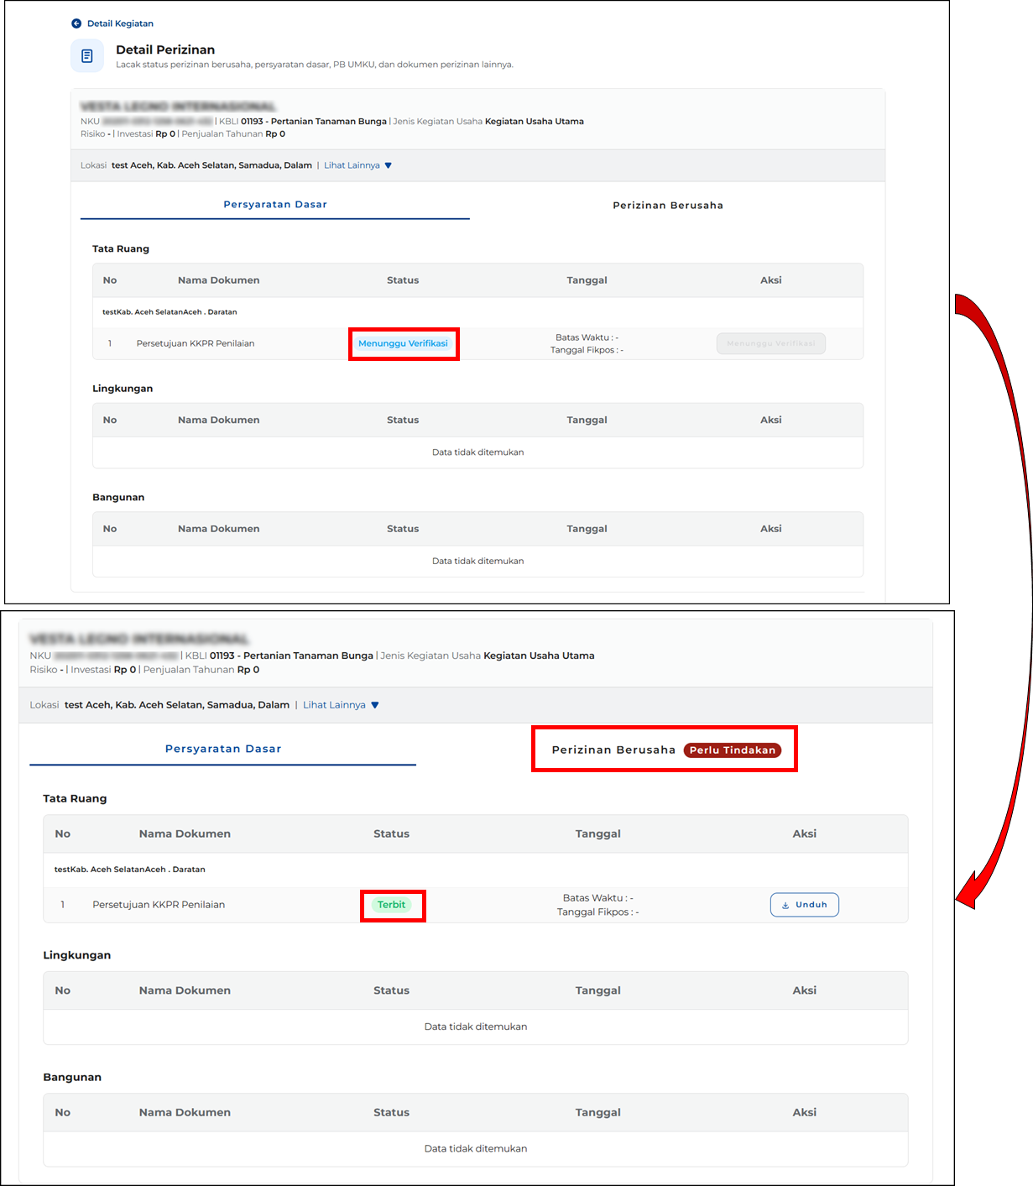This screenshot has height=1186, width=1033.
Task: Click the blue Menunggu Verifikasi status label
Action: 403,343
